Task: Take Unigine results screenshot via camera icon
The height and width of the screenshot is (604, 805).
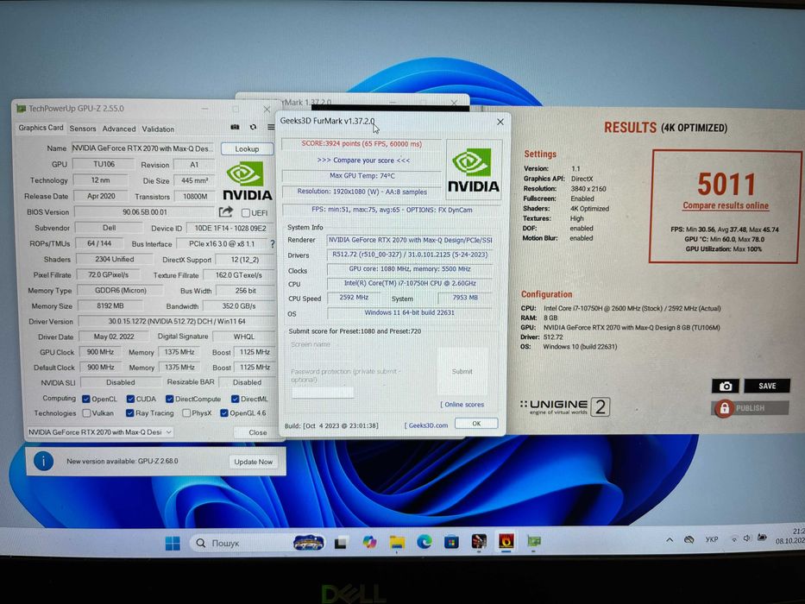Action: pos(725,386)
